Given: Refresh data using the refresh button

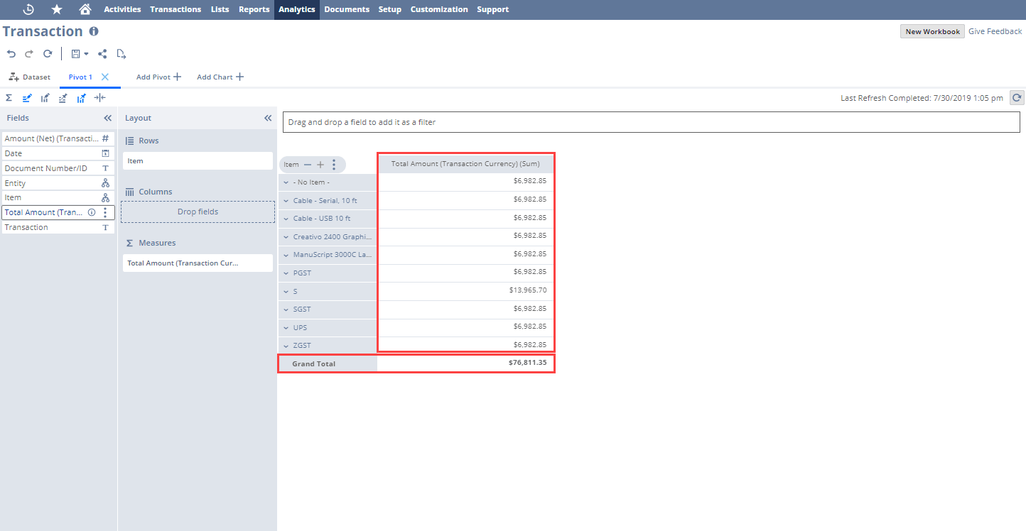Looking at the screenshot, I should click(1017, 98).
